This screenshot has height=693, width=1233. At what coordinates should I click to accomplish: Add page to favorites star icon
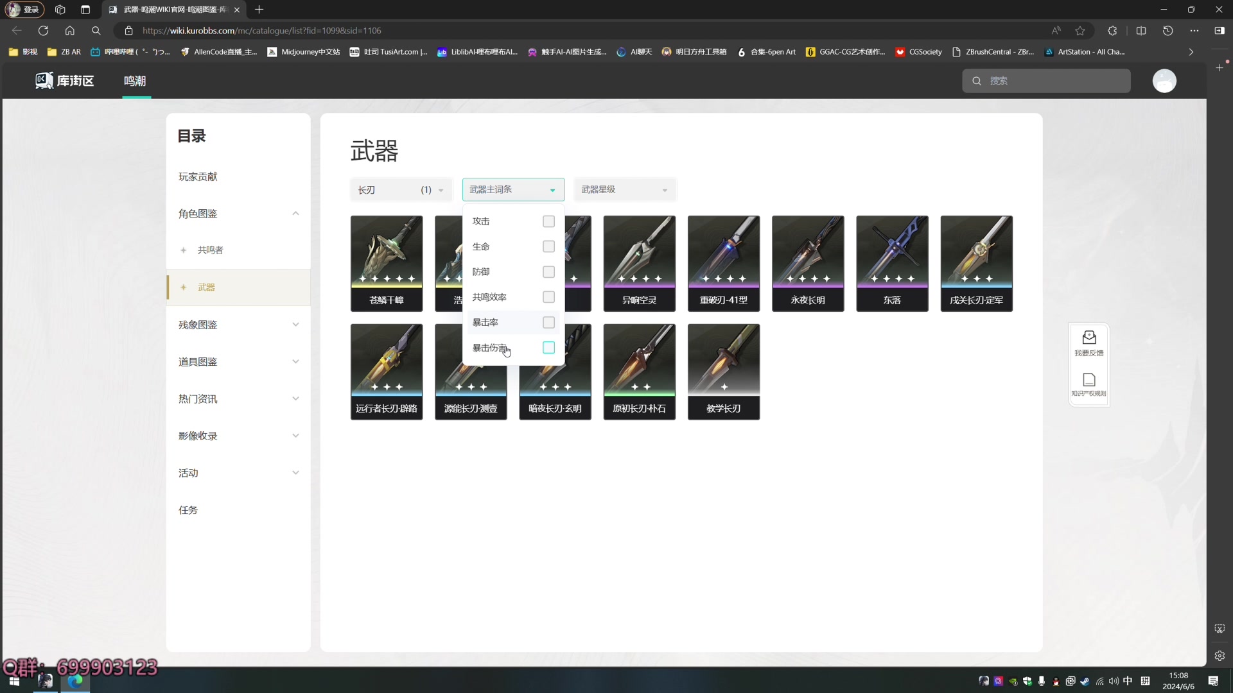[x=1080, y=30]
